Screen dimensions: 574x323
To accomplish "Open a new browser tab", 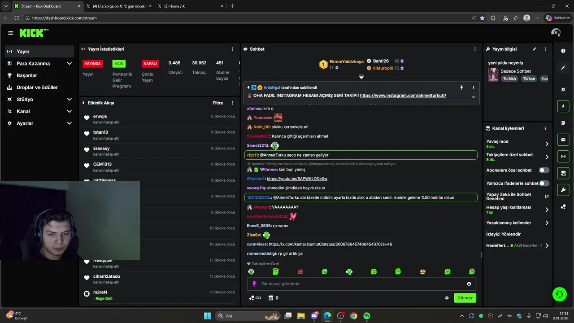I will pos(232,6).
